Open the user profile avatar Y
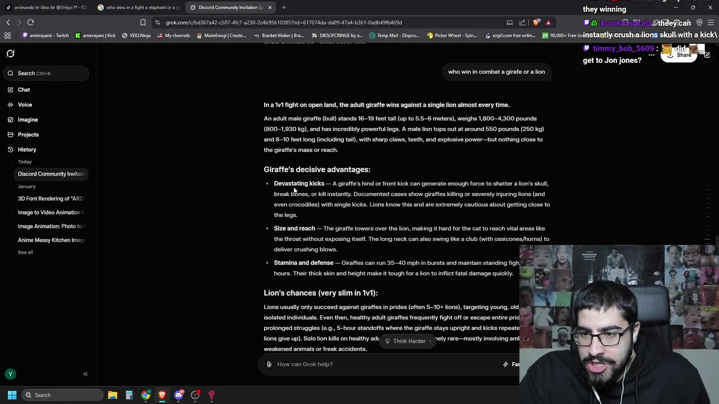Screen dimensions: 719x404 tap(10, 374)
